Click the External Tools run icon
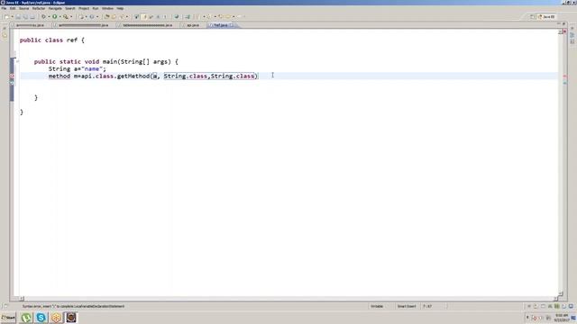This screenshot has height=324, width=577. [x=66, y=16]
